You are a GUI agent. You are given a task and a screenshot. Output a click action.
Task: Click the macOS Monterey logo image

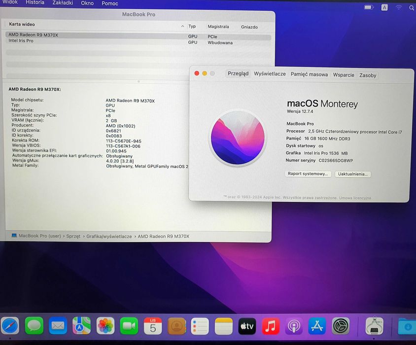pos(238,138)
